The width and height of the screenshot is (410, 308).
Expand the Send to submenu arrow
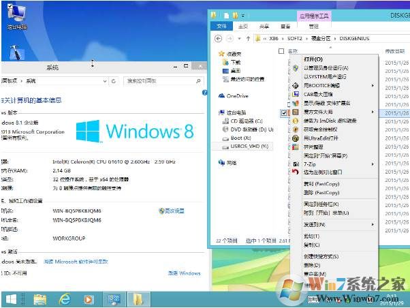(373, 224)
